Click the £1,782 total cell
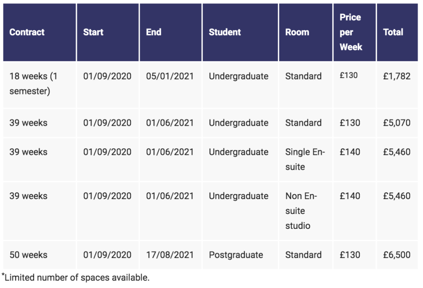This screenshot has width=423, height=288. [x=396, y=76]
